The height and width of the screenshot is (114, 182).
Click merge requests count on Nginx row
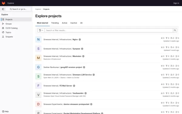click(x=172, y=38)
